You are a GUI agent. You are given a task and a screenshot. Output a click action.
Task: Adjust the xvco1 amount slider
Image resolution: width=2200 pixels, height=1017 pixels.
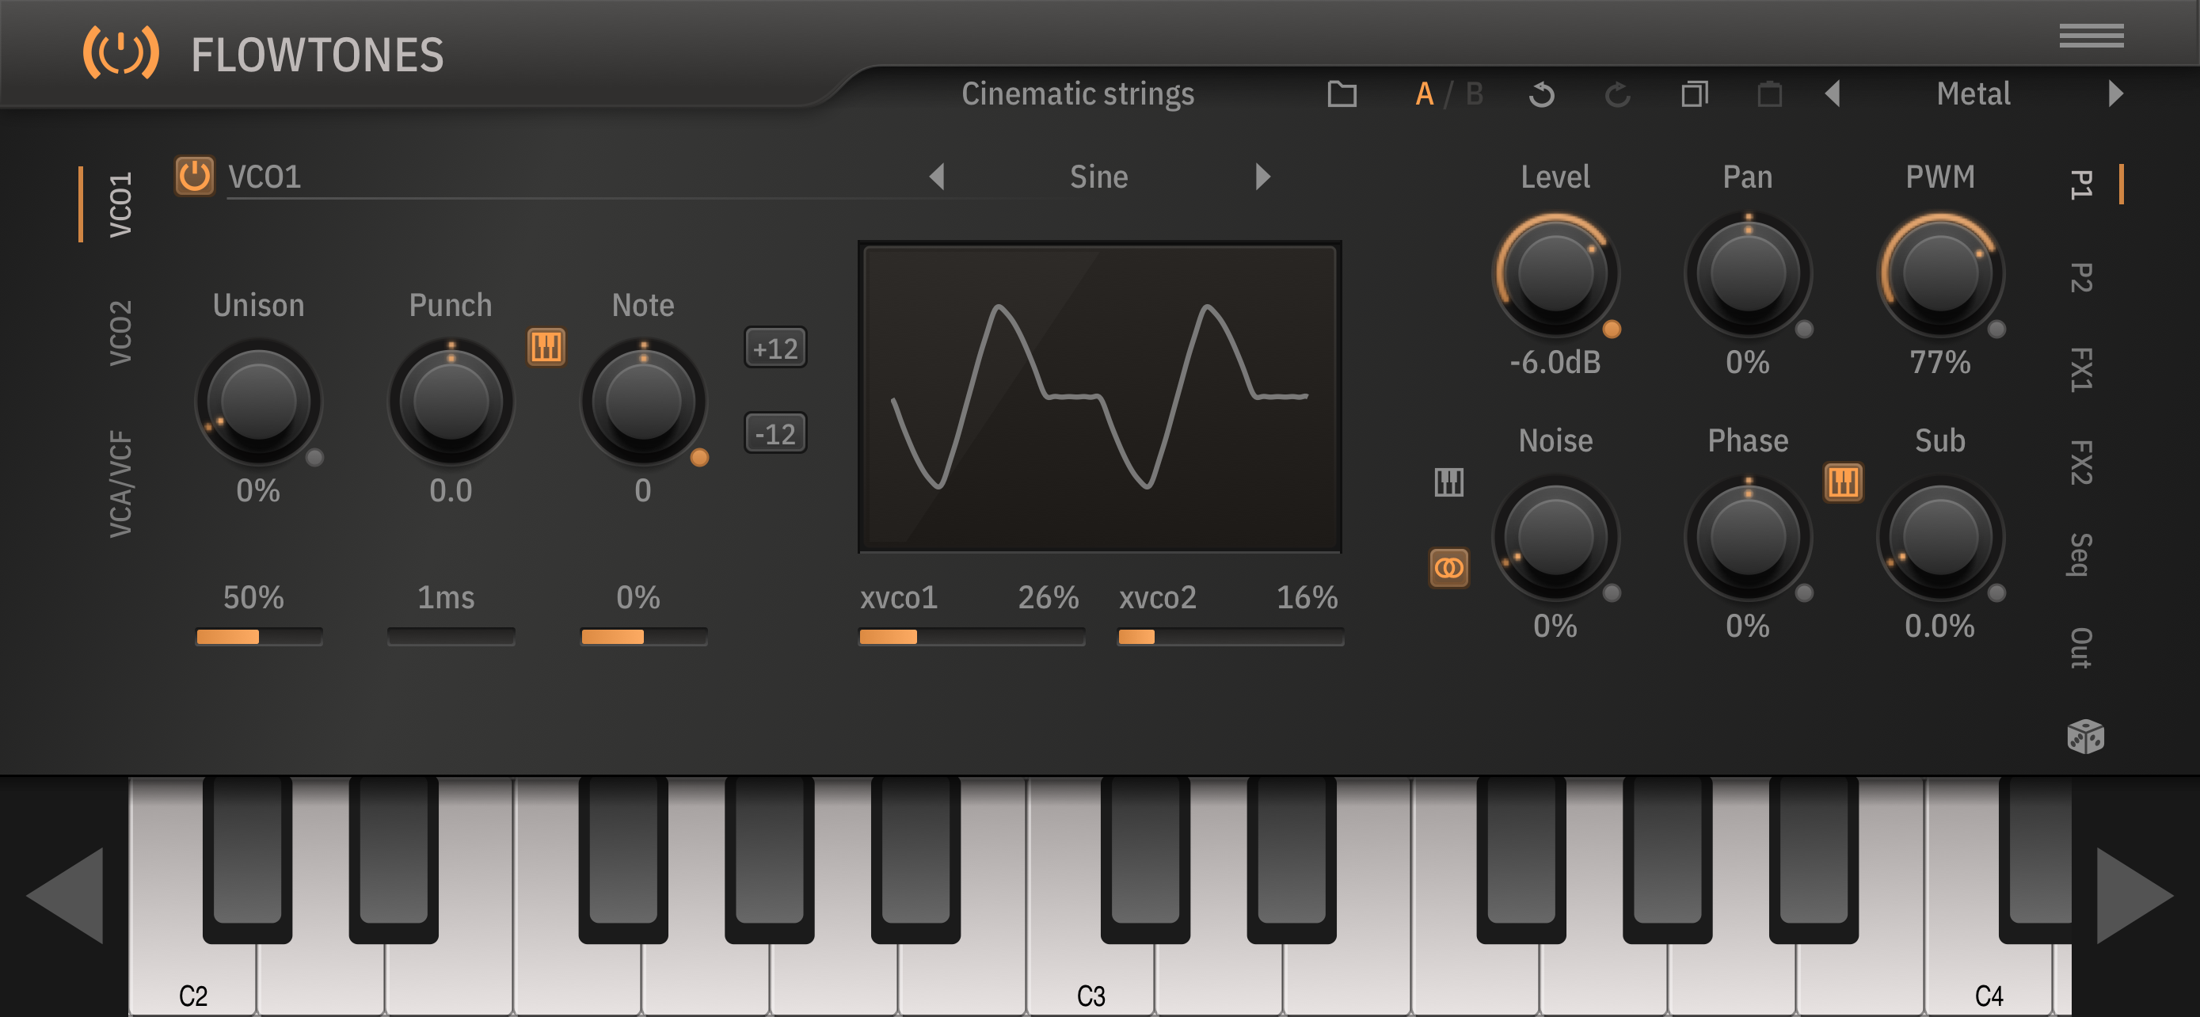pos(971,636)
